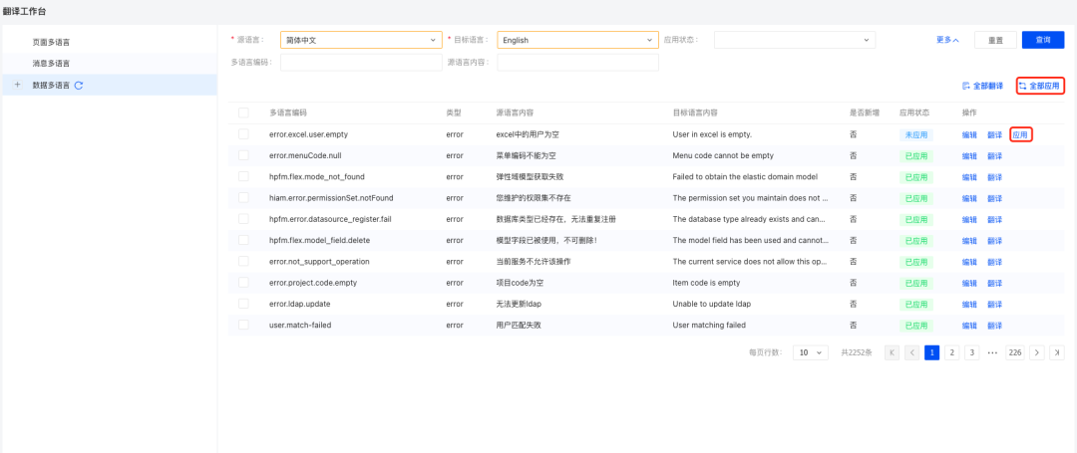The height and width of the screenshot is (453, 1077).
Task: Click the 全部应用 apply-all button
Action: (x=1040, y=87)
